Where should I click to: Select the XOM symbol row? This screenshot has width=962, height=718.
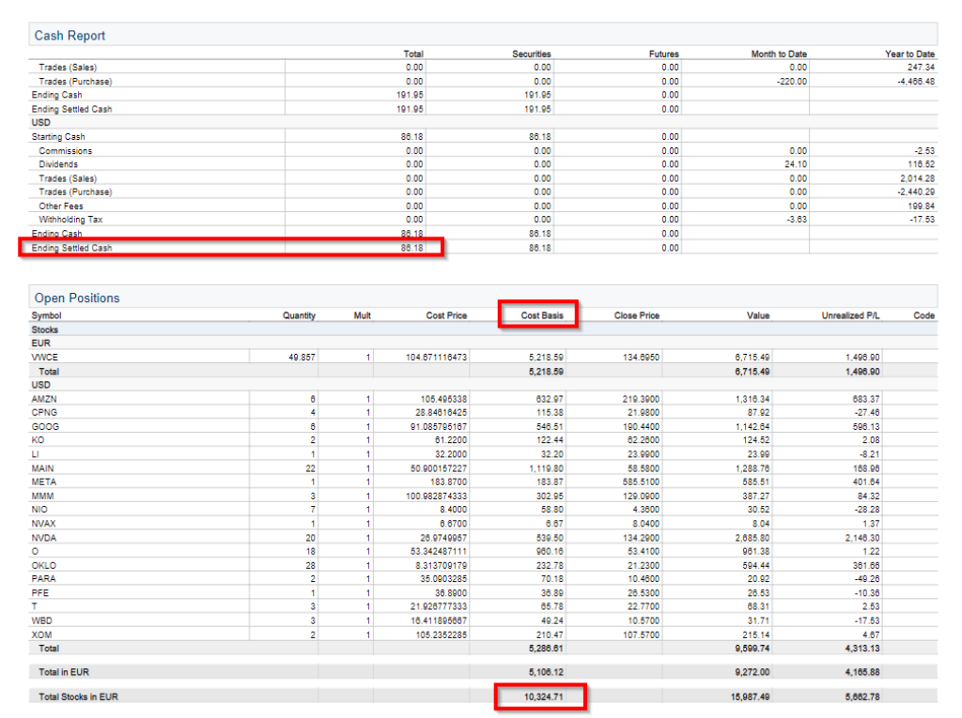(x=42, y=634)
